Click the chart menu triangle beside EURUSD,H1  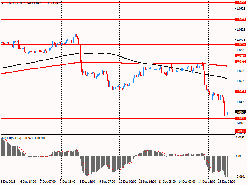pyautogui.click(x=3, y=3)
